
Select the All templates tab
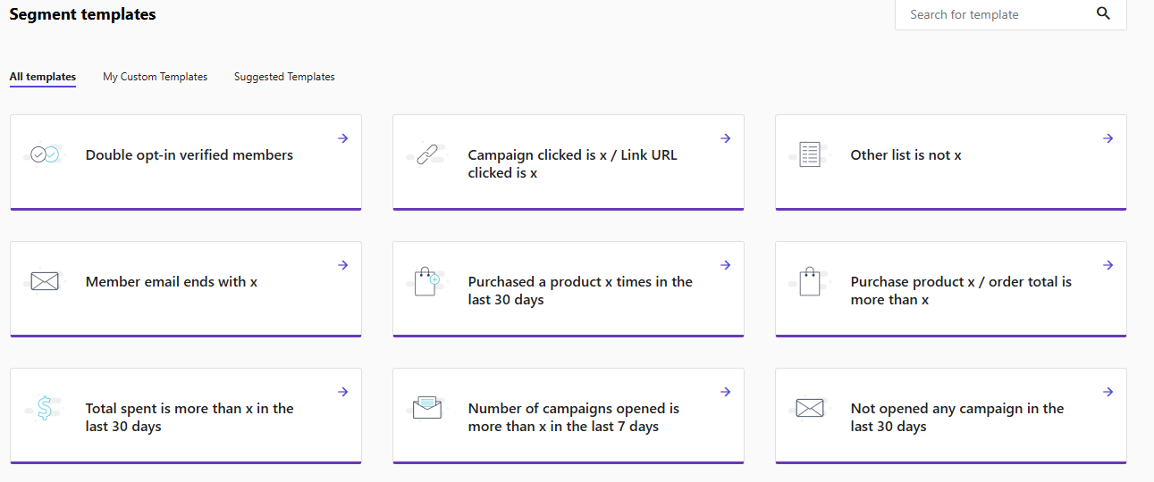(43, 77)
